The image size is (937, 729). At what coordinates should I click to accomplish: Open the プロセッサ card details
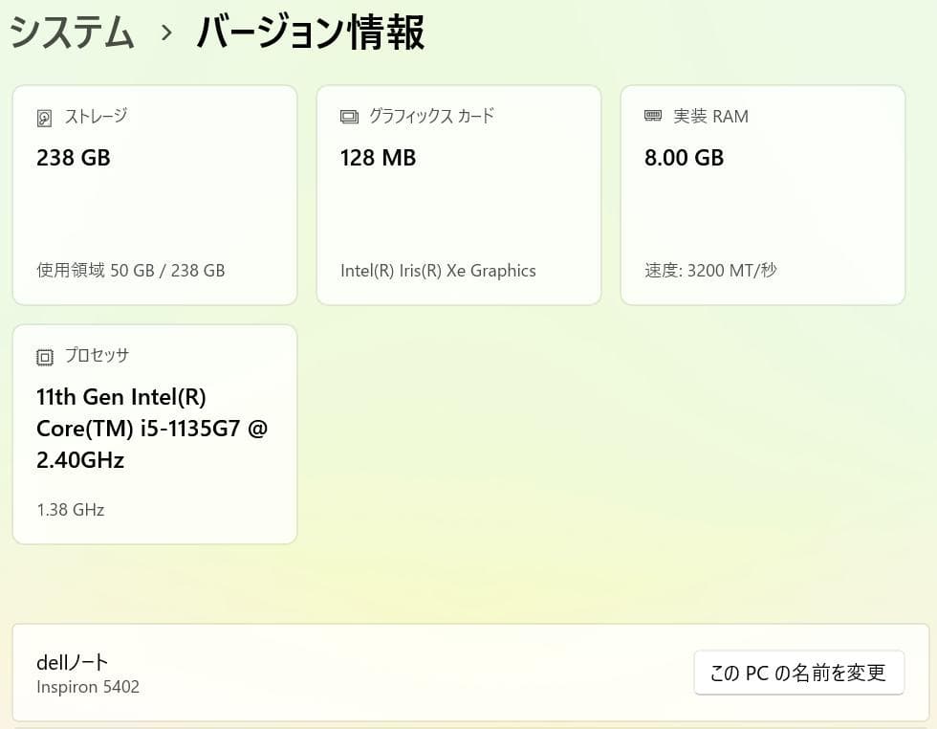(155, 432)
